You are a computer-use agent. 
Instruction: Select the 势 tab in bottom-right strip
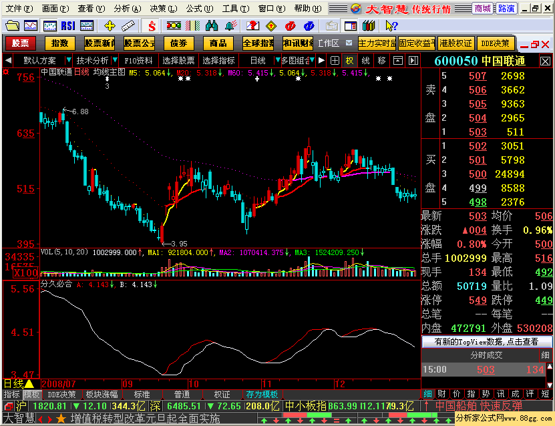pos(486,394)
